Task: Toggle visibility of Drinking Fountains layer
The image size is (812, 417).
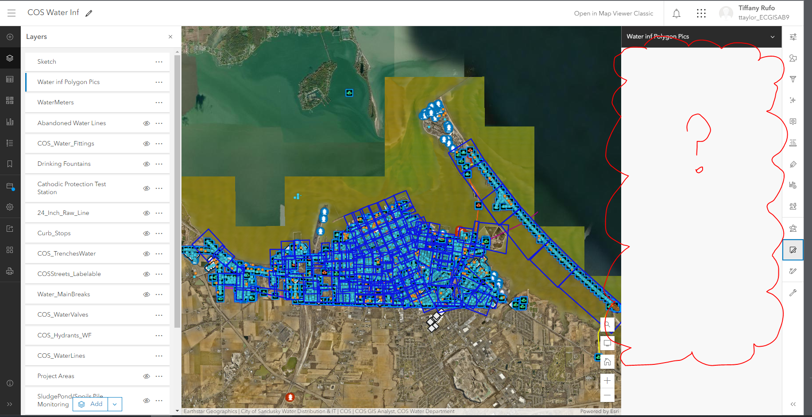Action: click(x=147, y=164)
